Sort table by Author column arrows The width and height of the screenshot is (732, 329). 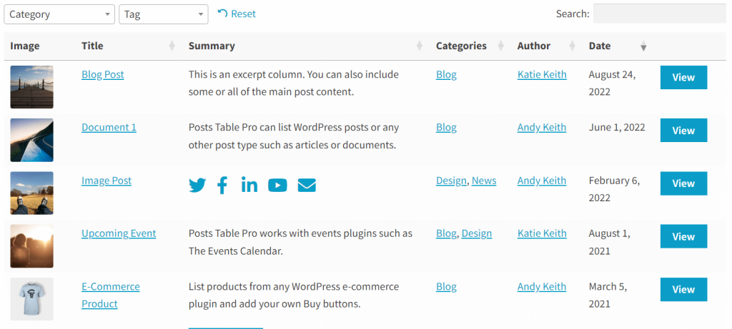click(x=573, y=46)
